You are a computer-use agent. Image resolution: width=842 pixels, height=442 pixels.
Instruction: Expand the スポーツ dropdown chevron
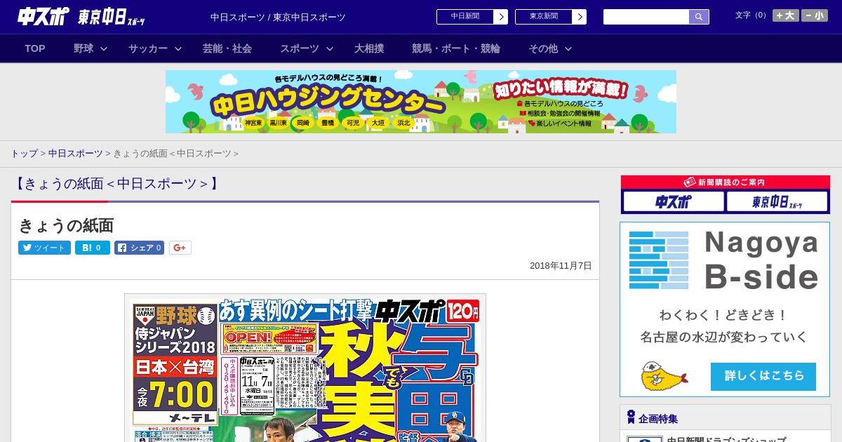point(330,48)
